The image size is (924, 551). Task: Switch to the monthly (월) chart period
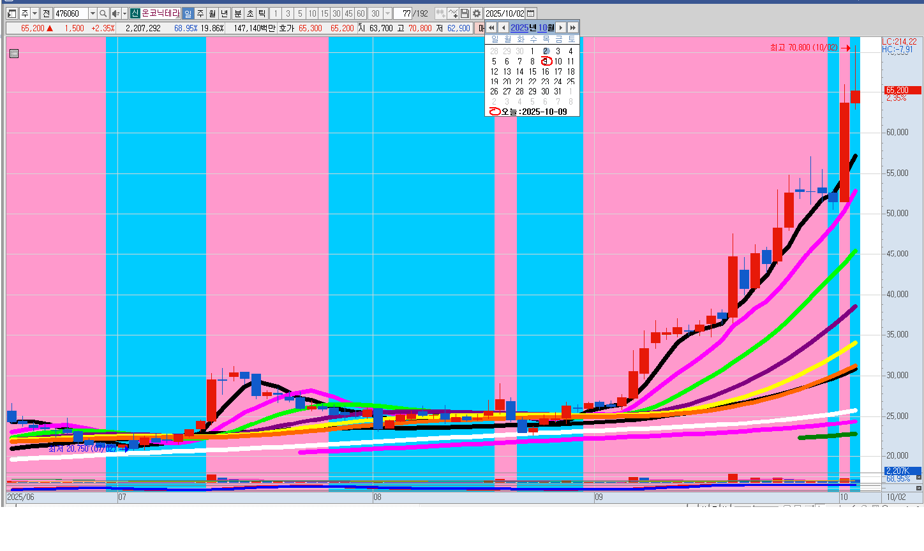coord(212,13)
